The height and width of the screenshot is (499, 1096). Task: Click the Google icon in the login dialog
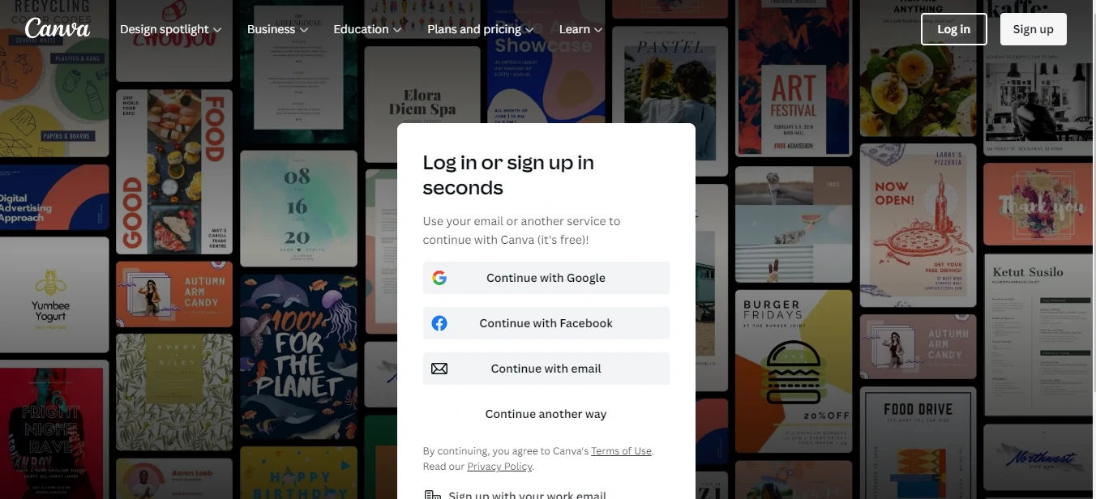pos(439,277)
